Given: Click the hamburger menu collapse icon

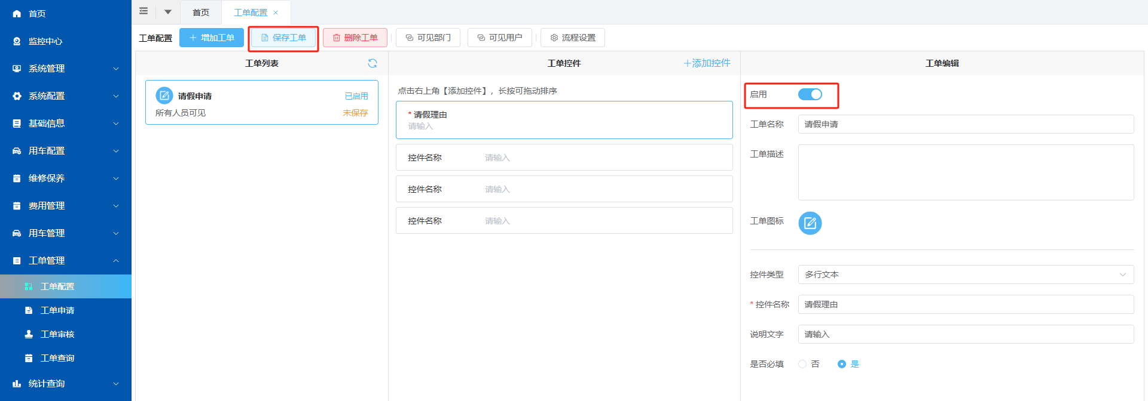Looking at the screenshot, I should click(143, 11).
